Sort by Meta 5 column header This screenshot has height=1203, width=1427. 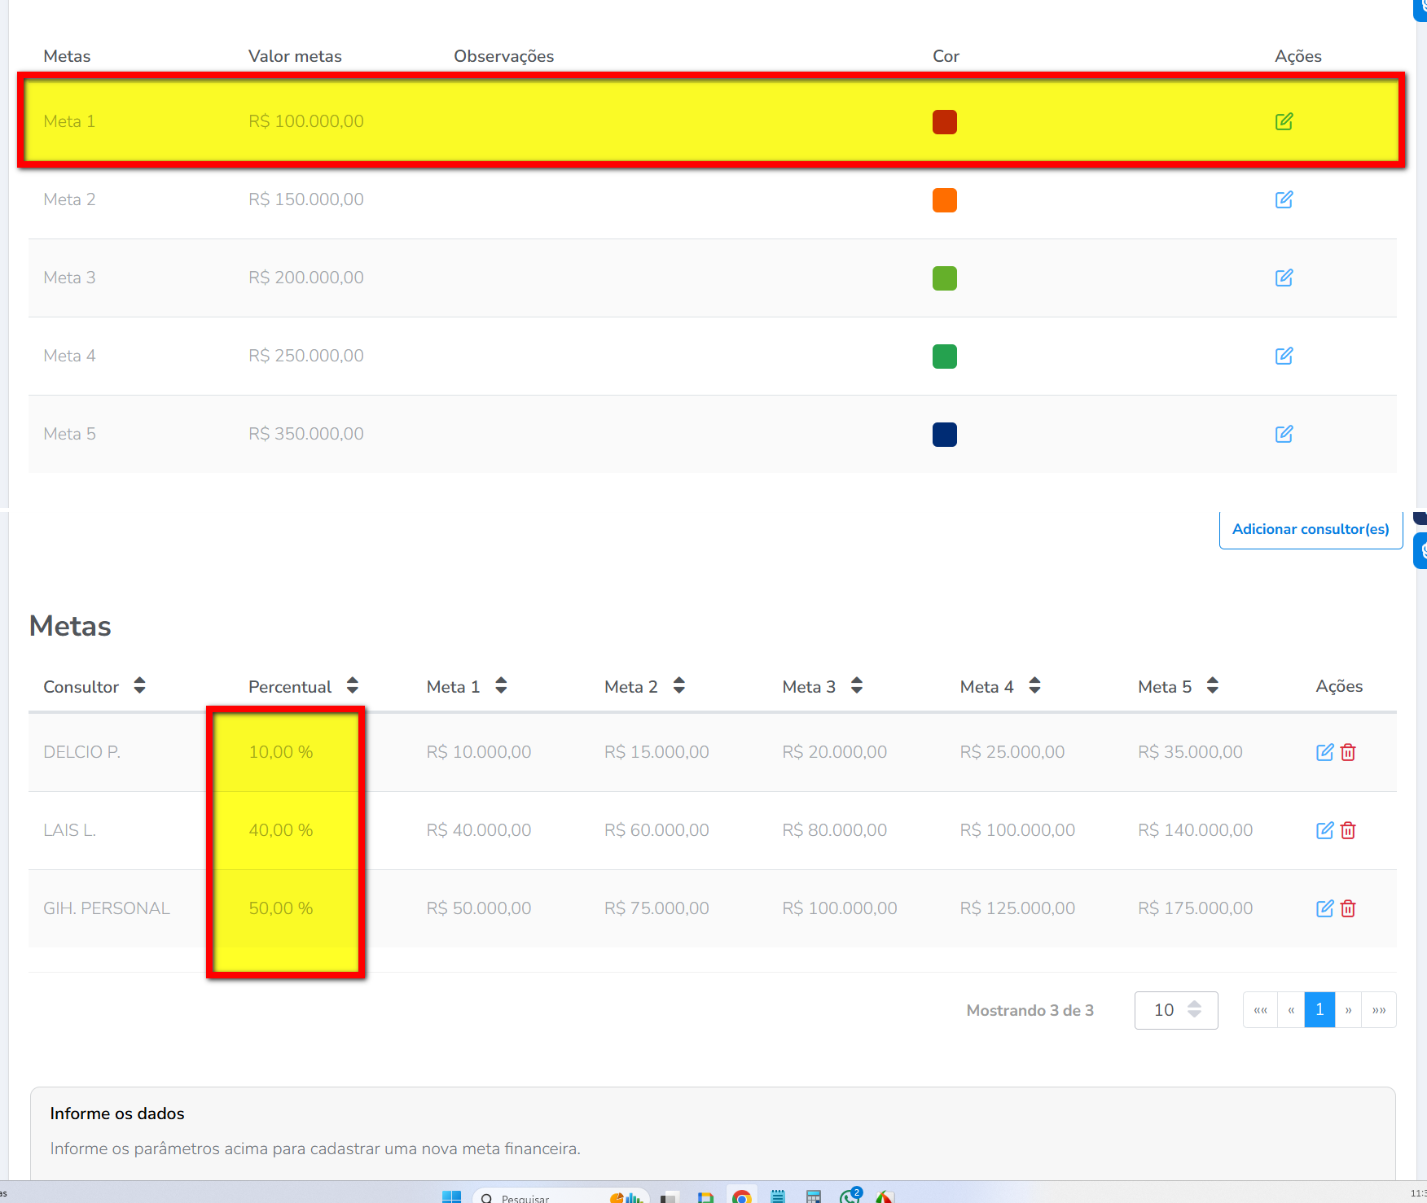[1212, 686]
